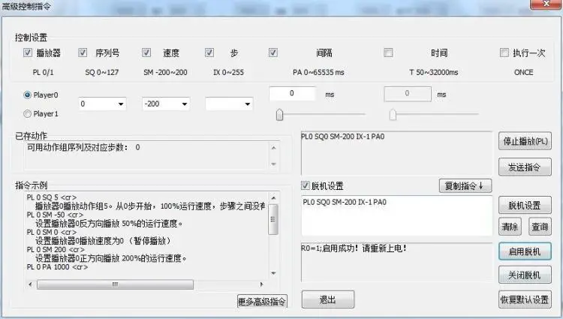Open the sequence number dropdown showing 0
563x319 pixels.
[x=102, y=104]
